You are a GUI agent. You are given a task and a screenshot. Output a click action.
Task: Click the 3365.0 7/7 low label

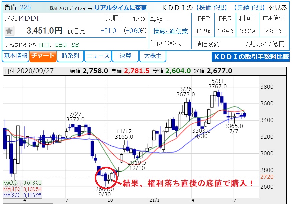click(x=234, y=129)
